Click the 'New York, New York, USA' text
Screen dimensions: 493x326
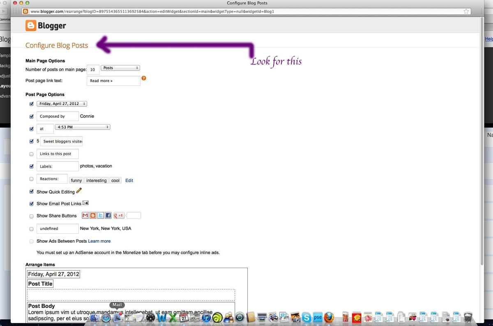(x=106, y=228)
